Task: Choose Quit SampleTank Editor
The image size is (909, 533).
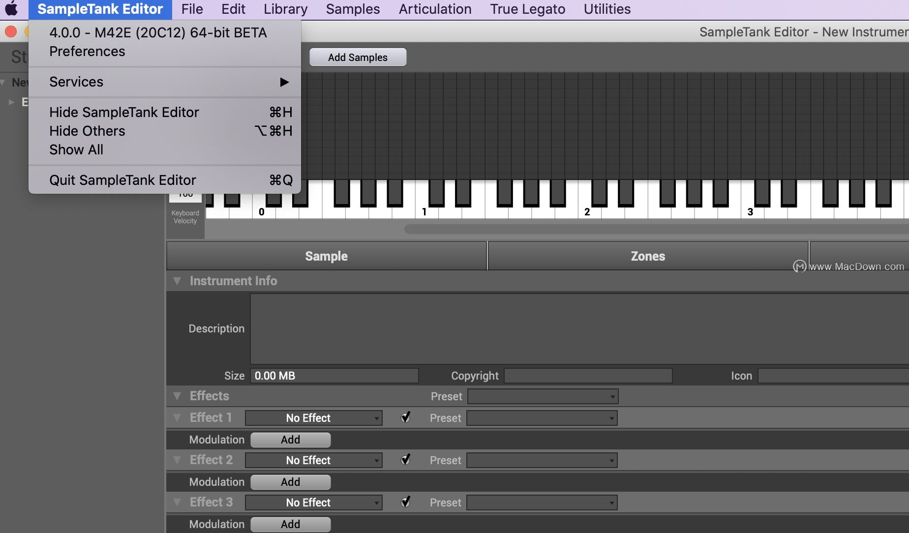Action: (x=122, y=180)
